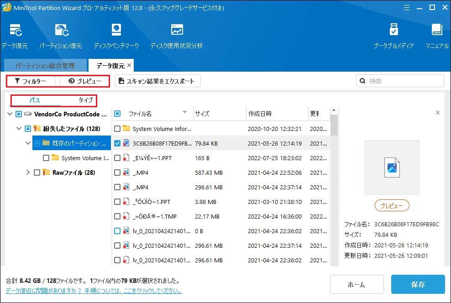Click the file icon of _.MP4 created 22:37:14
This screenshot has width=451, height=303.
tap(126, 187)
